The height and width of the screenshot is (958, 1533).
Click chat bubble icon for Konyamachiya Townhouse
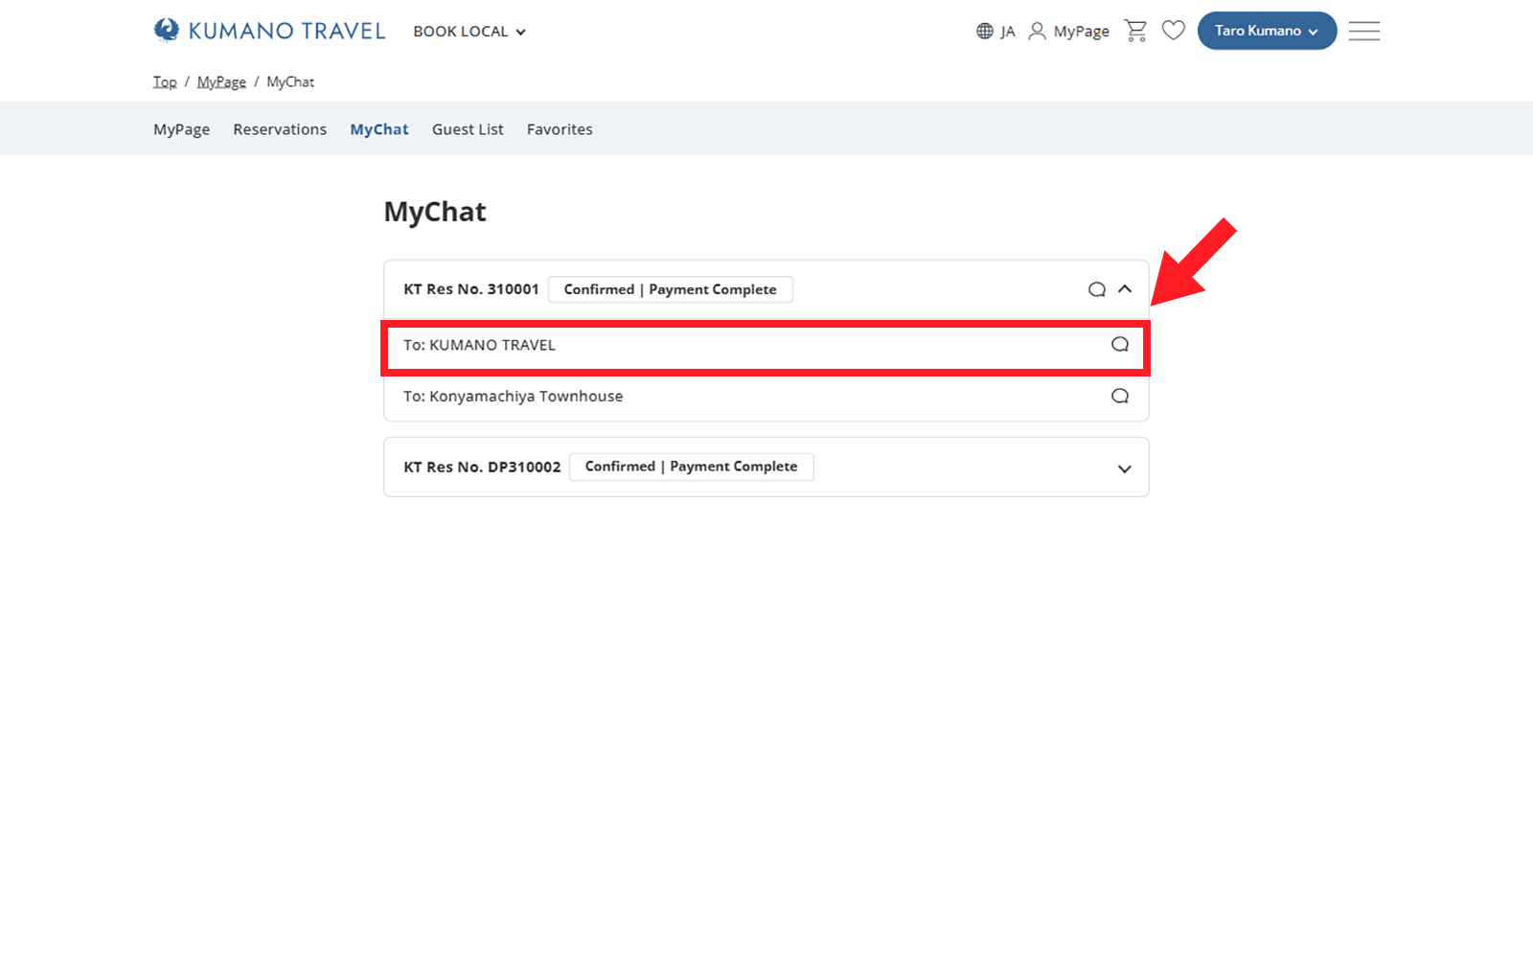coord(1119,397)
